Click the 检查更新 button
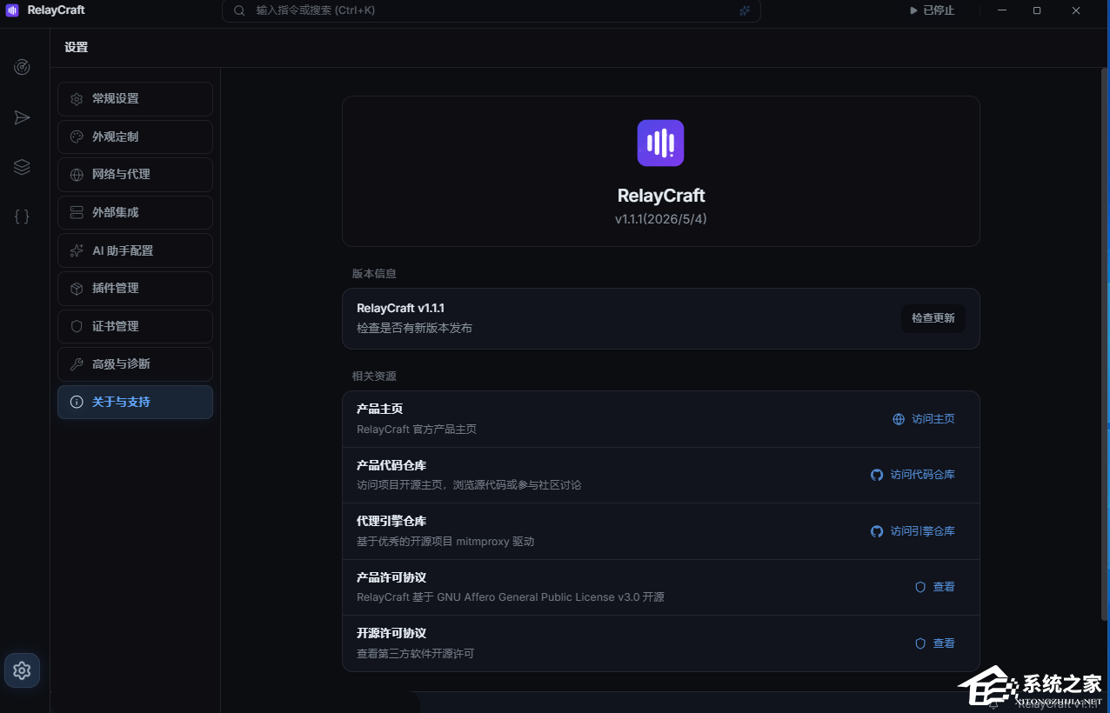This screenshot has height=713, width=1110. tap(933, 318)
